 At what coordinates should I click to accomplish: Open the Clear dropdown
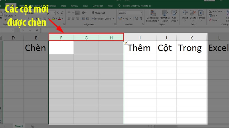(x=214, y=20)
